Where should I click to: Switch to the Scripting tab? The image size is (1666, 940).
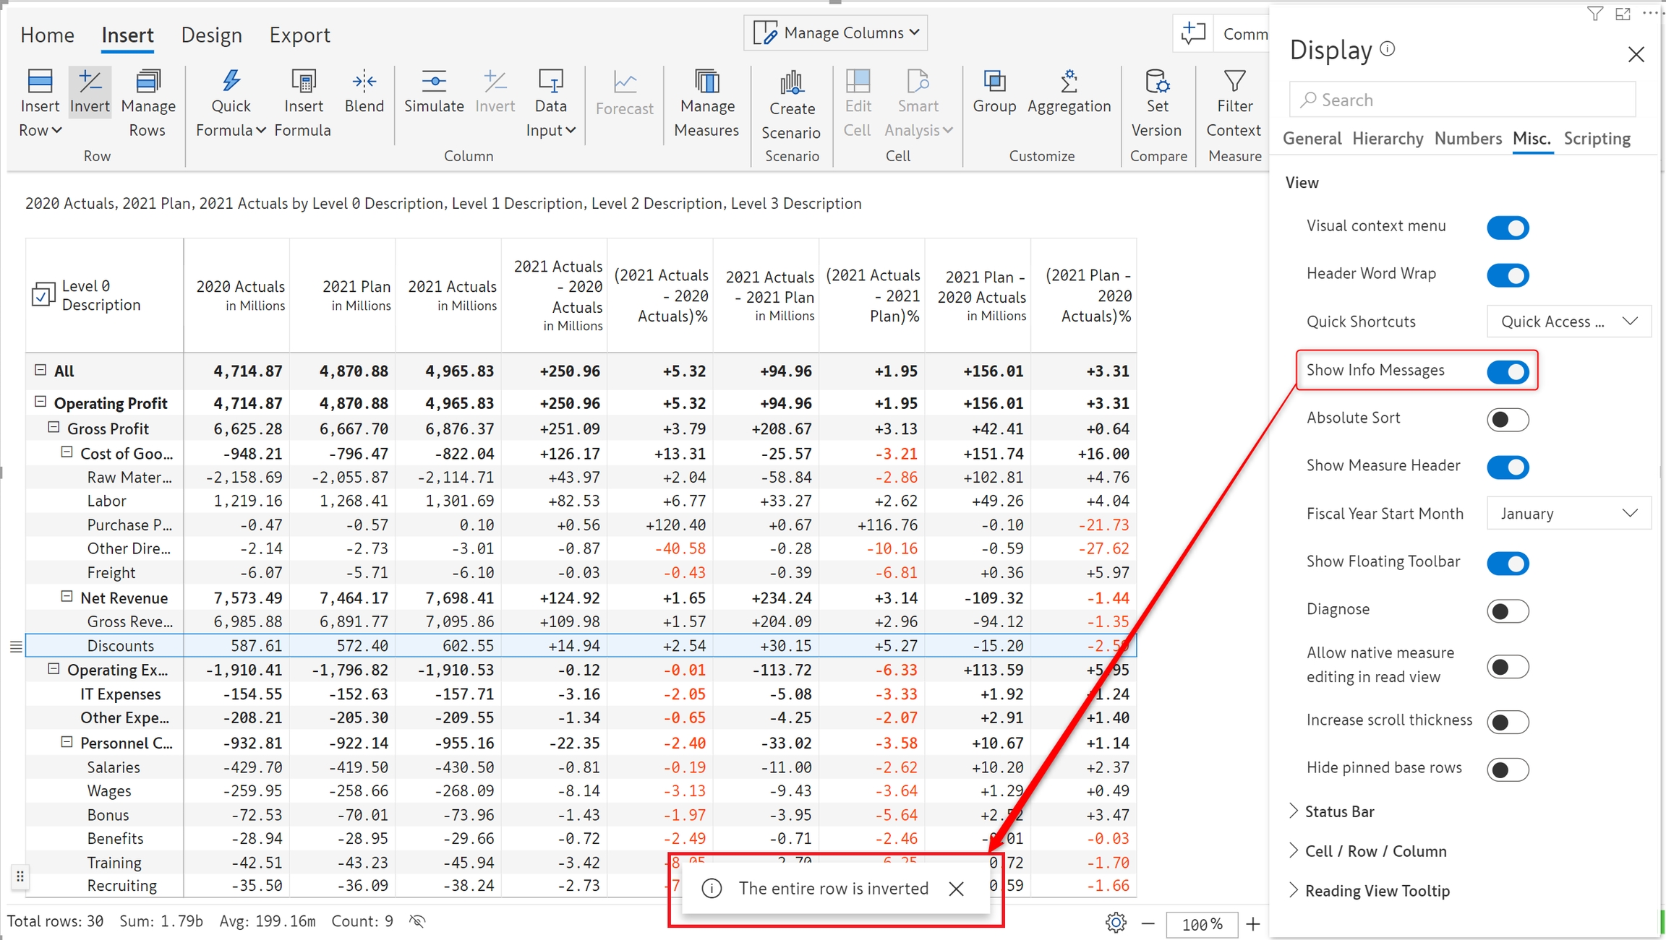point(1597,138)
